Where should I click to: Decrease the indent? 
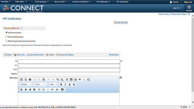[x=48, y=90]
